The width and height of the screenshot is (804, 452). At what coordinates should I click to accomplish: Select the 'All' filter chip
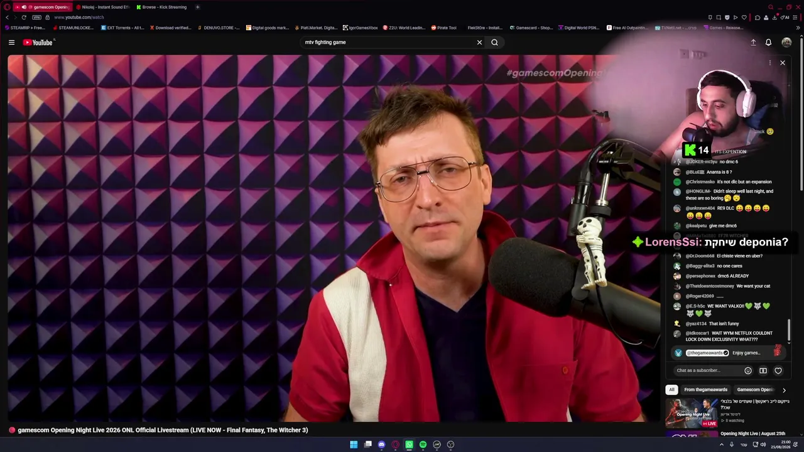tap(671, 390)
